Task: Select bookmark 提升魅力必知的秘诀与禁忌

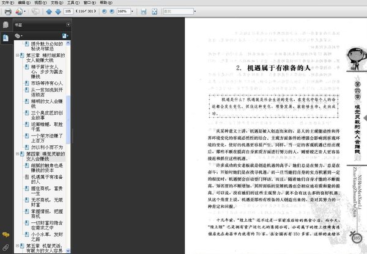Action: tap(47, 46)
